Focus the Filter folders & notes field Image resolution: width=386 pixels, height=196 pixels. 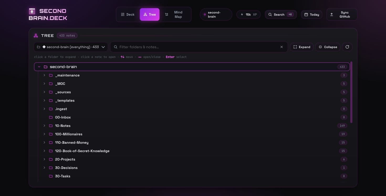coord(199,47)
